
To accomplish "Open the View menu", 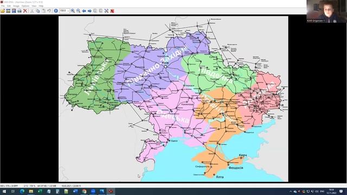I will (x=34, y=6).
